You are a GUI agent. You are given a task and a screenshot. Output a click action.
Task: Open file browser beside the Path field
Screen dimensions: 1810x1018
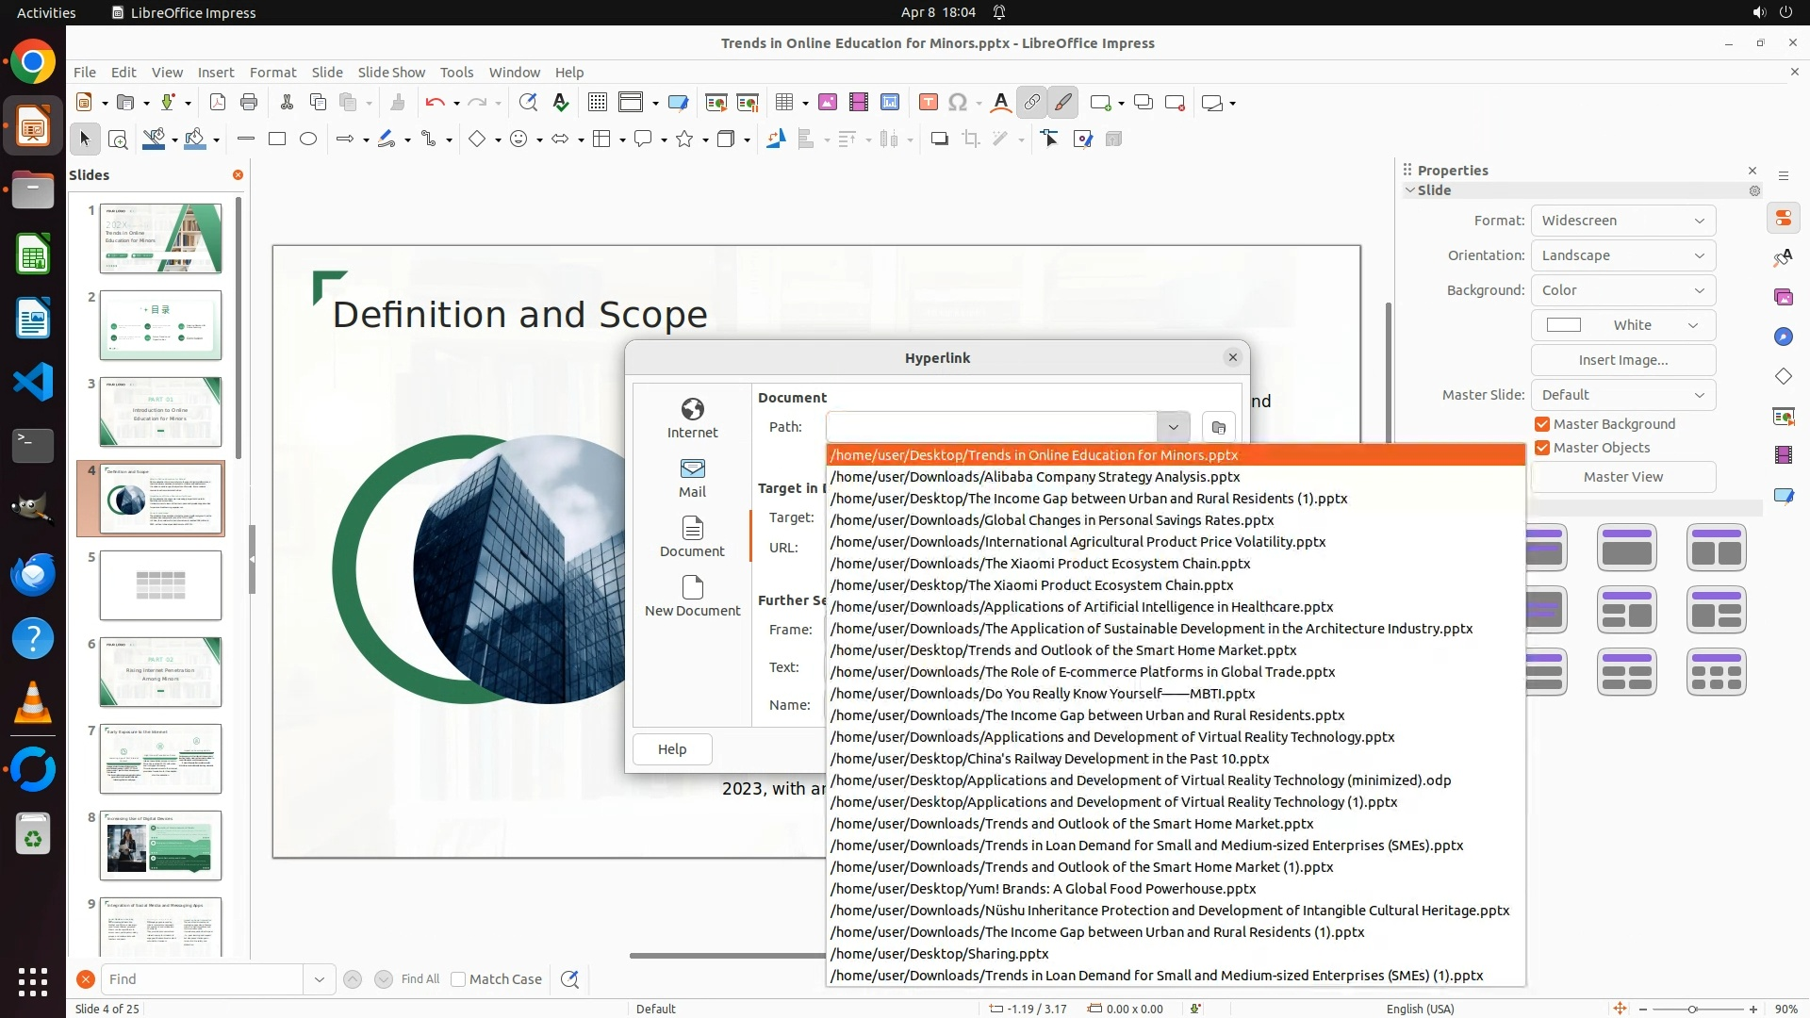pos(1218,427)
